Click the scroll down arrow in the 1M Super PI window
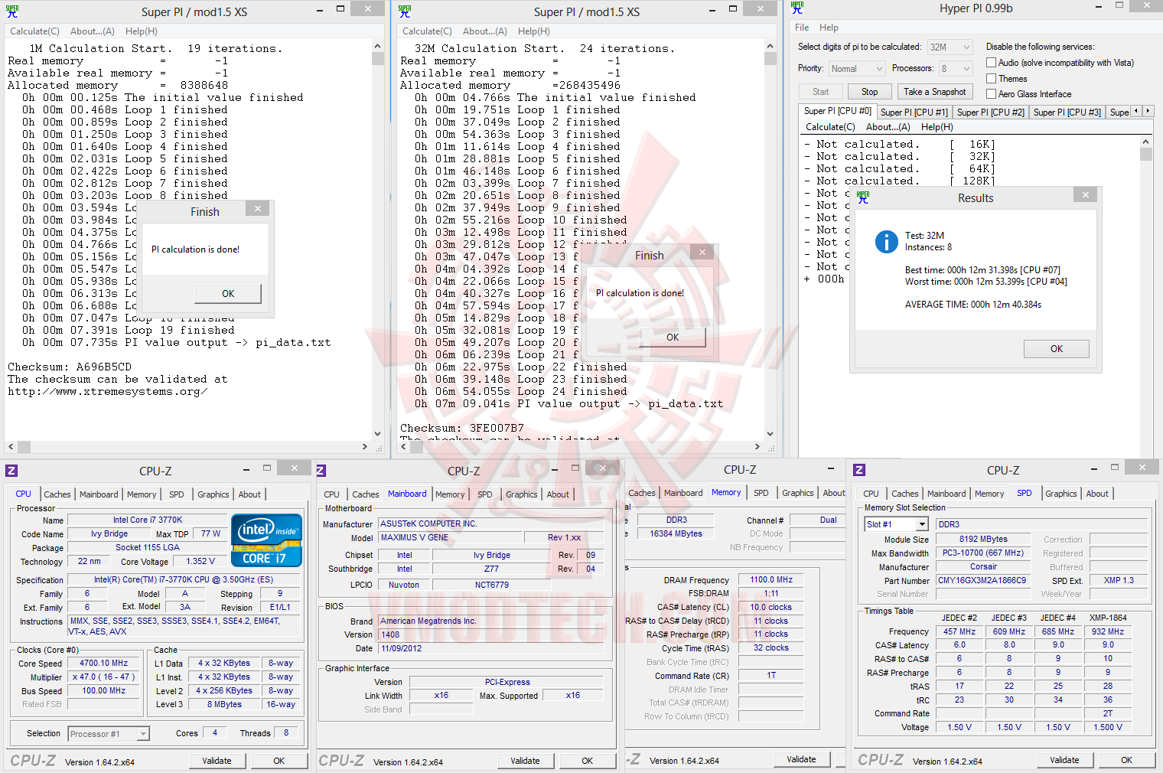Screen dimensions: 1163x773 pyautogui.click(x=377, y=433)
